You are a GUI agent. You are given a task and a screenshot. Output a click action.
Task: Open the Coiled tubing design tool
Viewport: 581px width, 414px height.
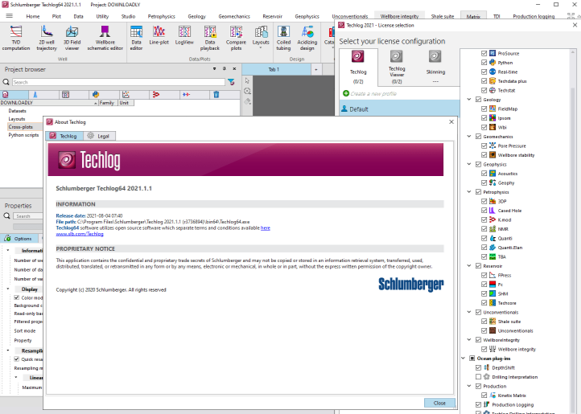point(283,37)
